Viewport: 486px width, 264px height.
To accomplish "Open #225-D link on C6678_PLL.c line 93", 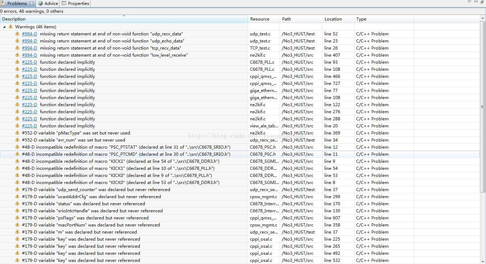I will (29, 62).
